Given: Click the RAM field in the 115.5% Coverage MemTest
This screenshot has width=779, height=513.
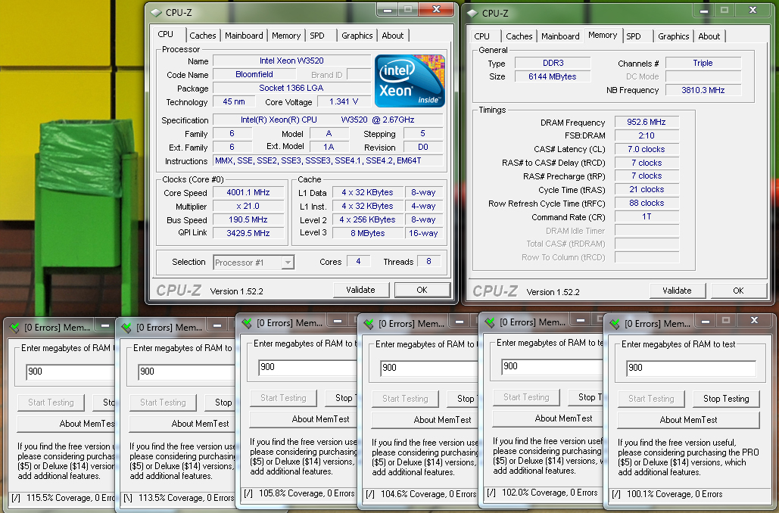Looking at the screenshot, I should pos(70,372).
